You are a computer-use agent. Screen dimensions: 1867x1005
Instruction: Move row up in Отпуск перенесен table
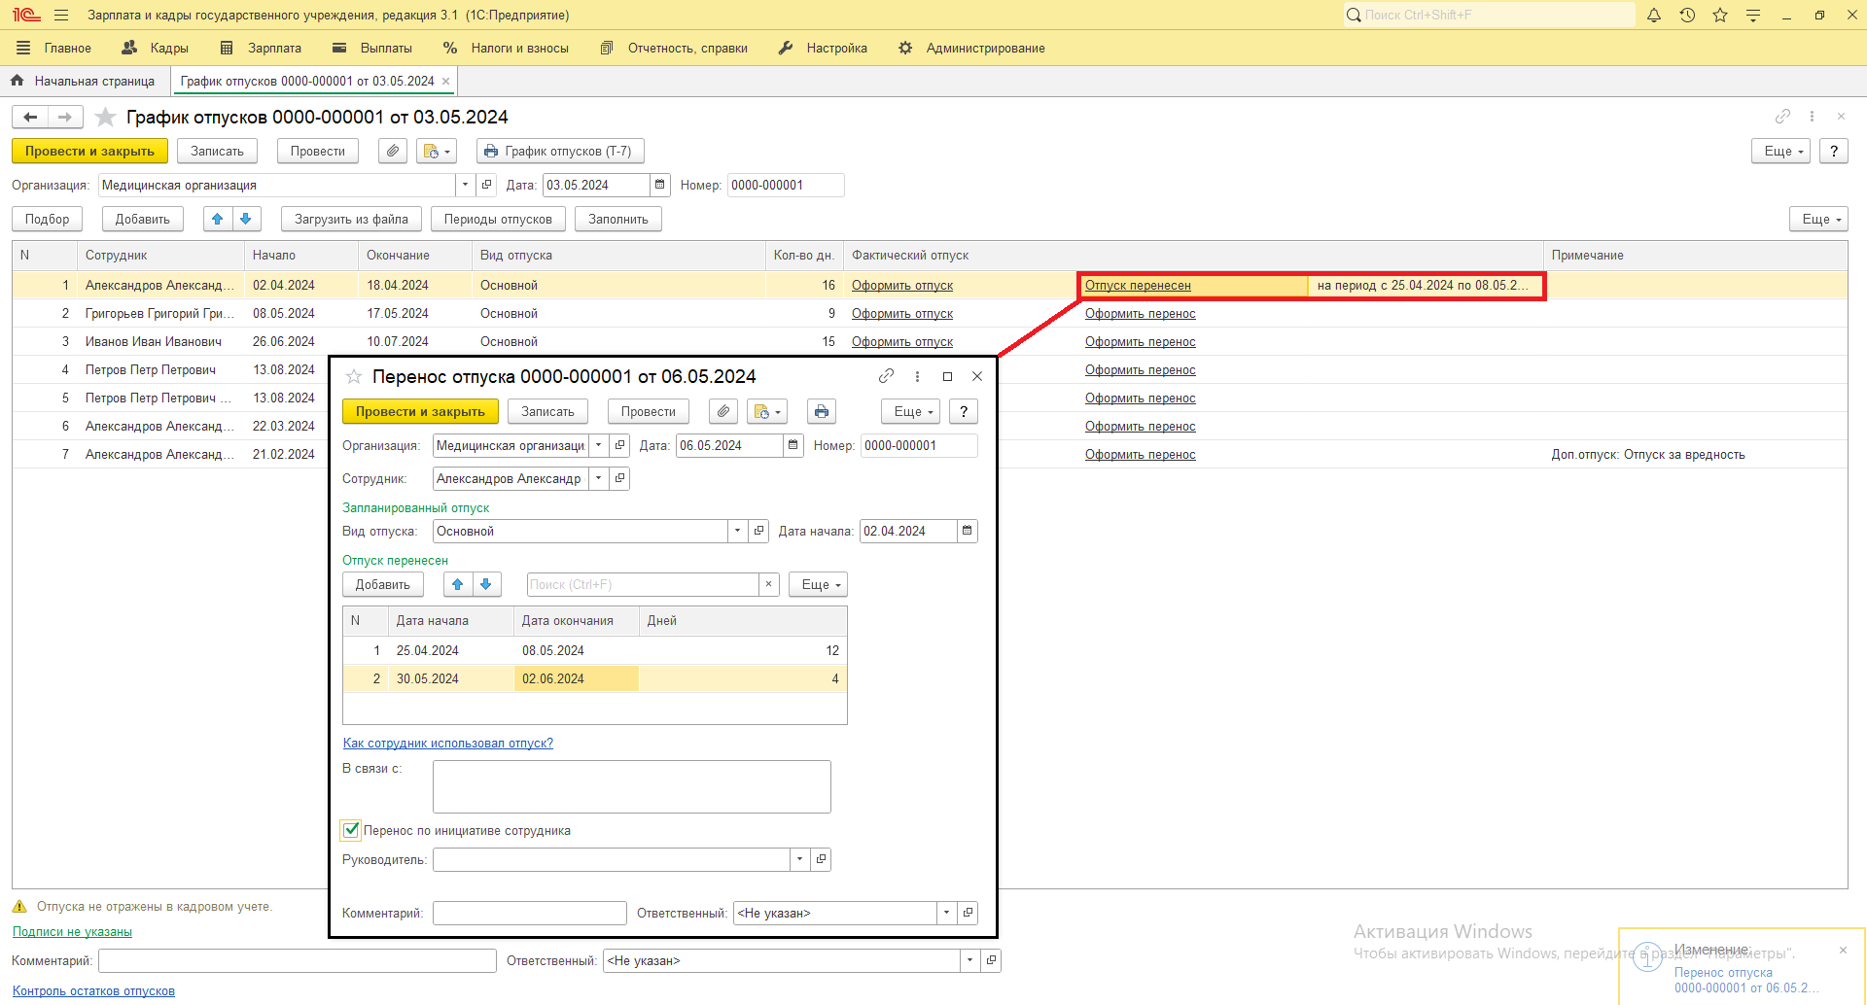click(x=458, y=585)
